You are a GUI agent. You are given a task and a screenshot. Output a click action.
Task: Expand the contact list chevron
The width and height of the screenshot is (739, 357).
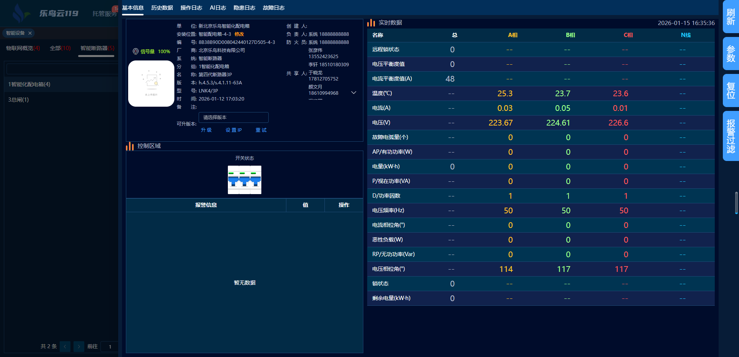(x=354, y=93)
